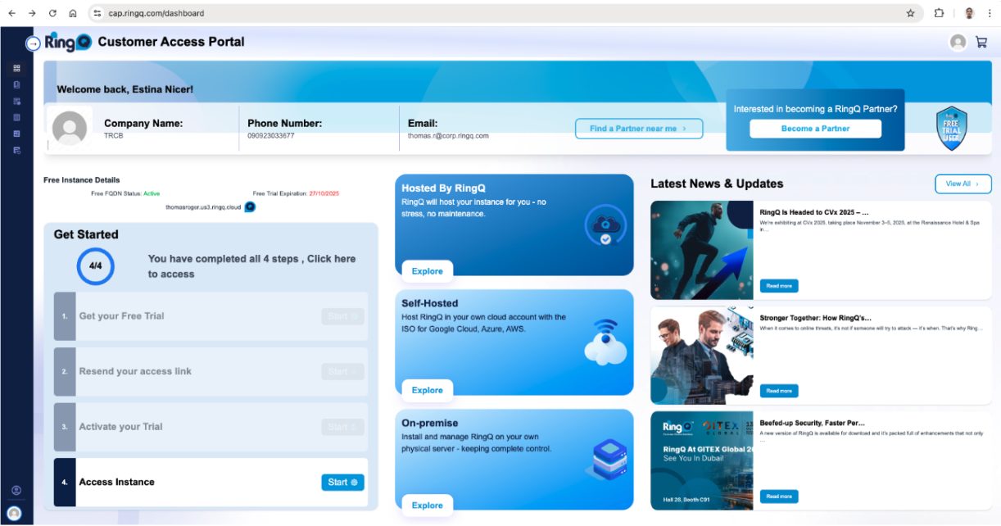This screenshot has width=1001, height=526.
Task: Open the GITEX Global news thumbnail
Action: point(701,460)
